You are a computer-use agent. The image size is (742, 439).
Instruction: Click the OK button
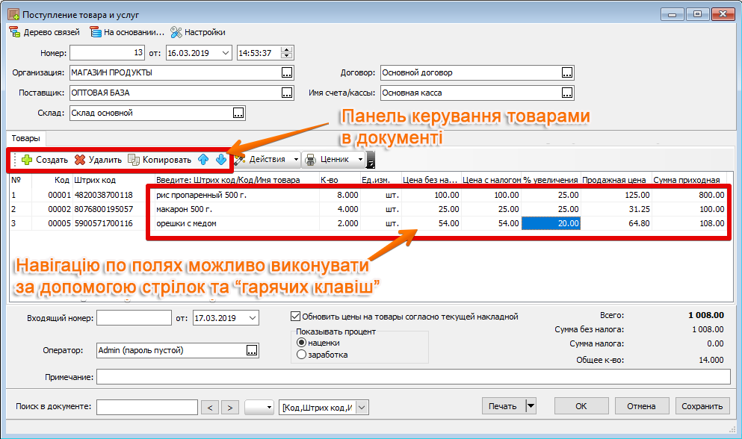tap(581, 406)
